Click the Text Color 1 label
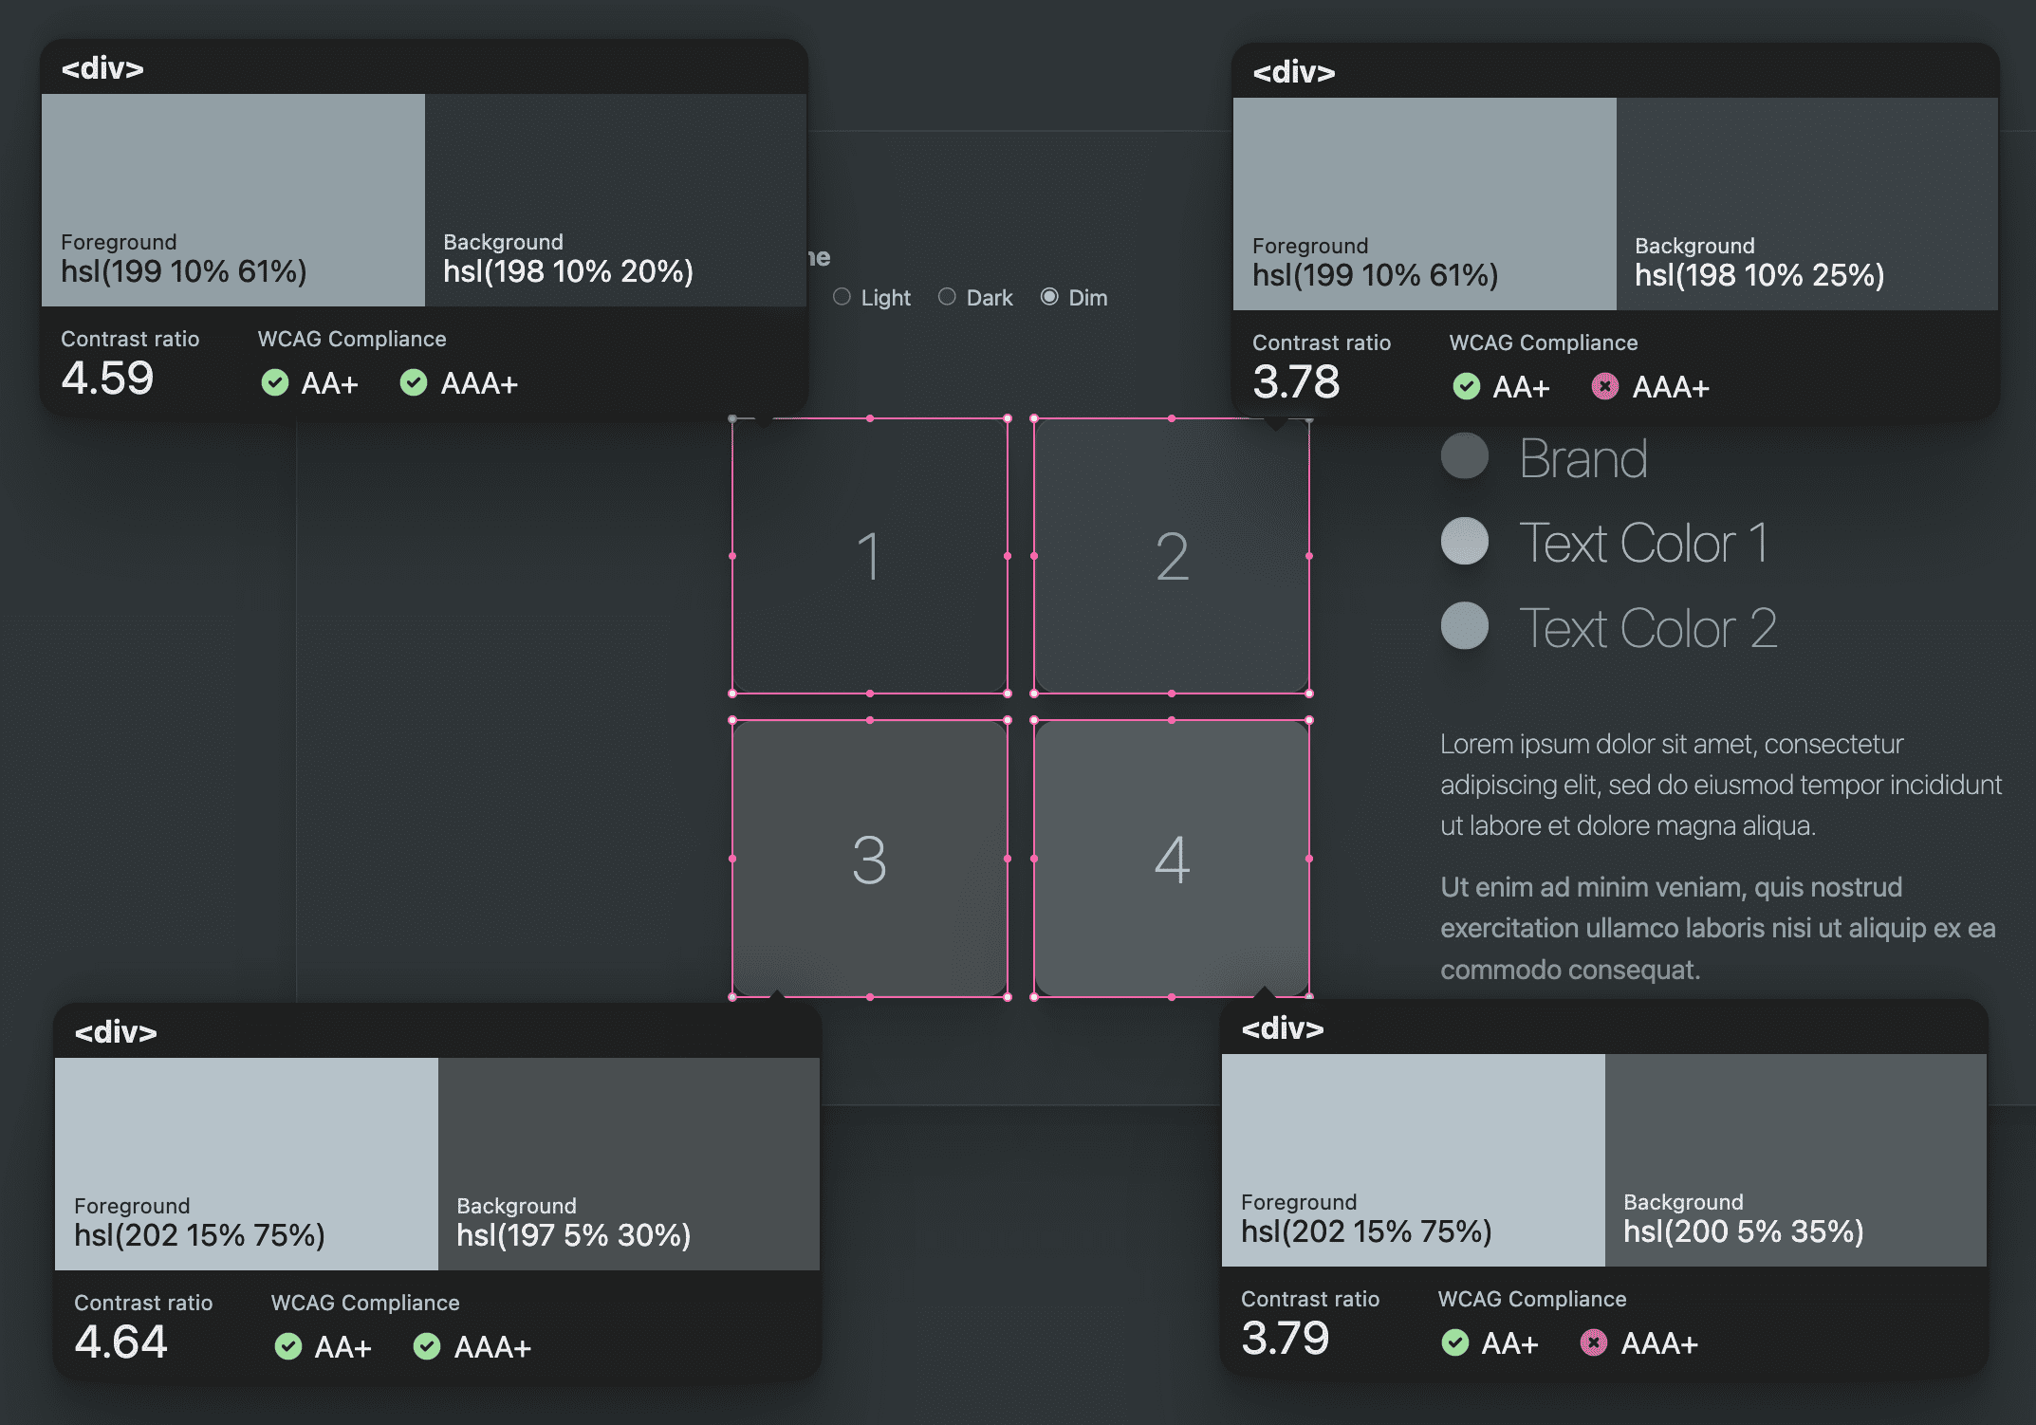Screen dimensions: 2036x1425 click(1646, 543)
